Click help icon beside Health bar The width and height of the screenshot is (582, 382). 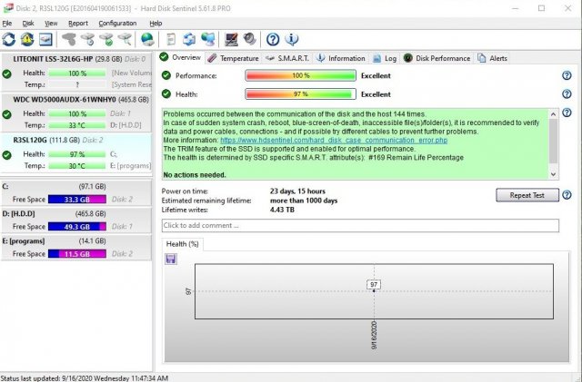click(567, 93)
